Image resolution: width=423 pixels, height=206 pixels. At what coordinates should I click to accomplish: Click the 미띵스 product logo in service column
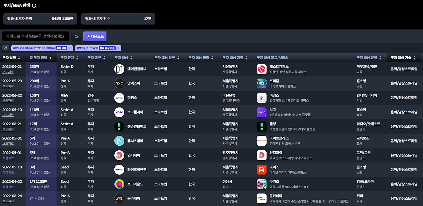261,98
